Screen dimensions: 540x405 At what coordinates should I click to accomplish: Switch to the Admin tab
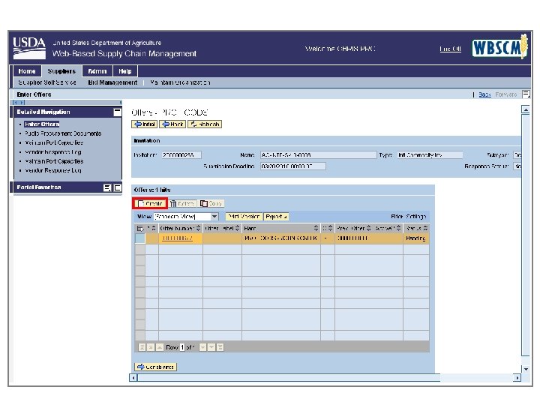click(97, 71)
